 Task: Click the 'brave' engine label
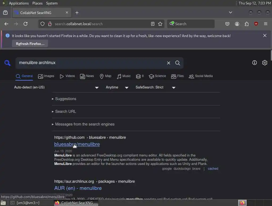(x=196, y=169)
